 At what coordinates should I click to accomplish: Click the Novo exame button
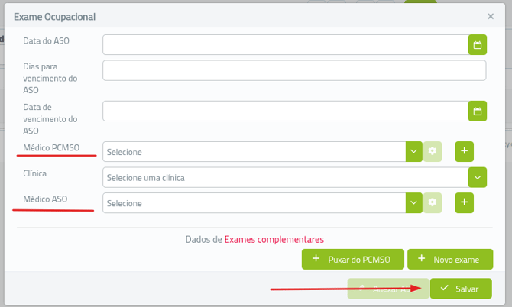point(449,260)
